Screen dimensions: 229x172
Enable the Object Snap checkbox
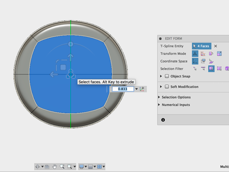pos(167,76)
